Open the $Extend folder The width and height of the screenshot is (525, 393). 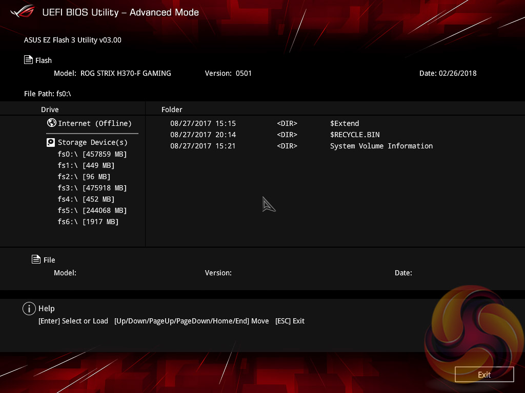tap(345, 123)
